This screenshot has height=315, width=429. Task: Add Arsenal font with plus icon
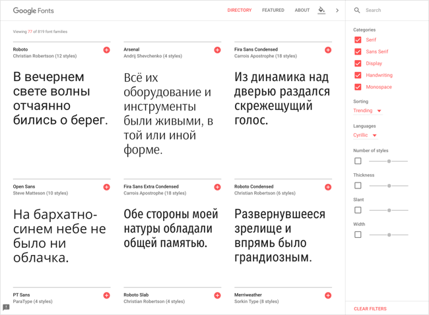tap(217, 50)
